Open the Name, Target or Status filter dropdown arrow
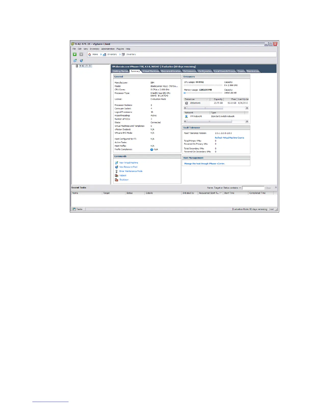312x404 pixels. coord(240,188)
